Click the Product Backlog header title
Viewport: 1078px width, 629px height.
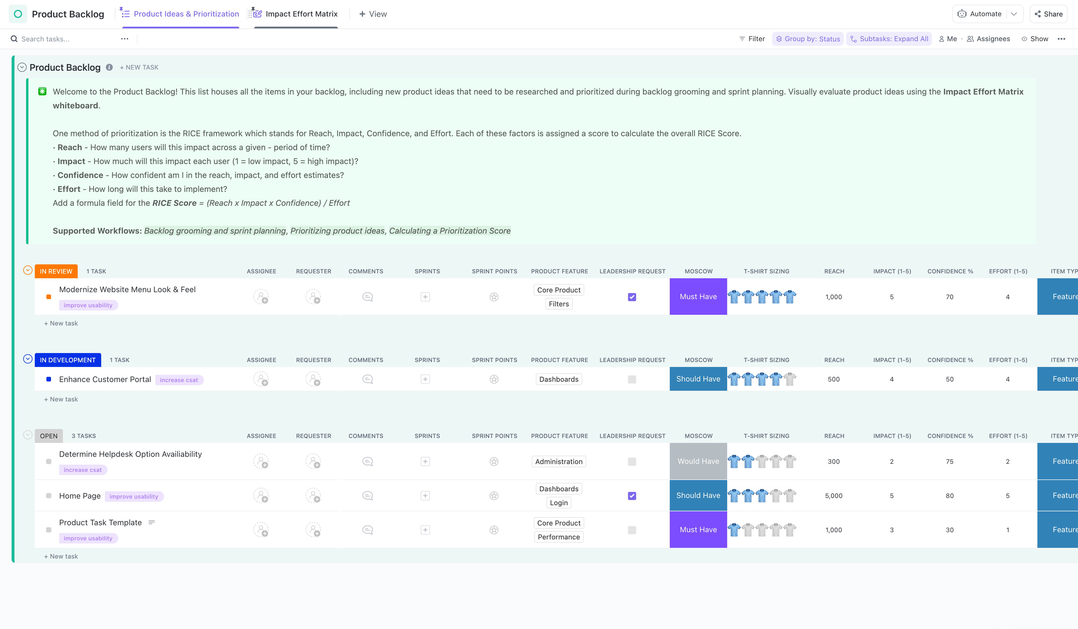(x=68, y=14)
